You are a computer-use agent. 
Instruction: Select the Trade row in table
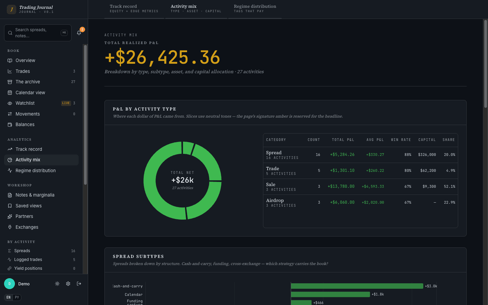pyautogui.click(x=361, y=171)
